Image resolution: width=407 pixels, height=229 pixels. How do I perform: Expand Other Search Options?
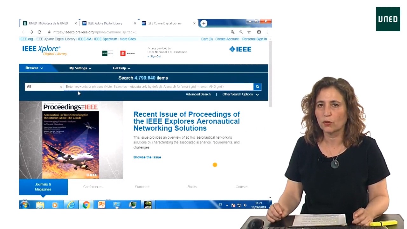(x=241, y=94)
